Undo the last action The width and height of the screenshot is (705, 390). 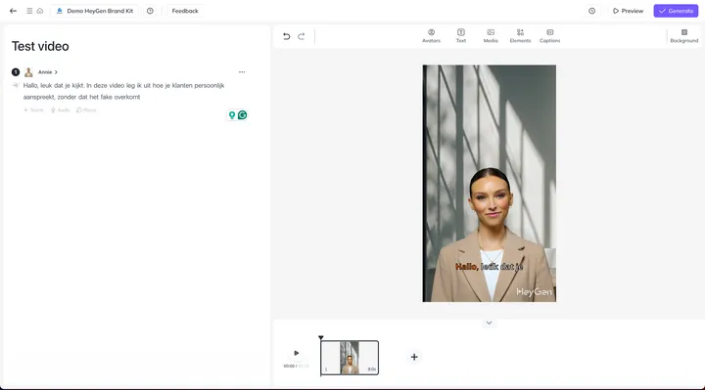tap(286, 36)
